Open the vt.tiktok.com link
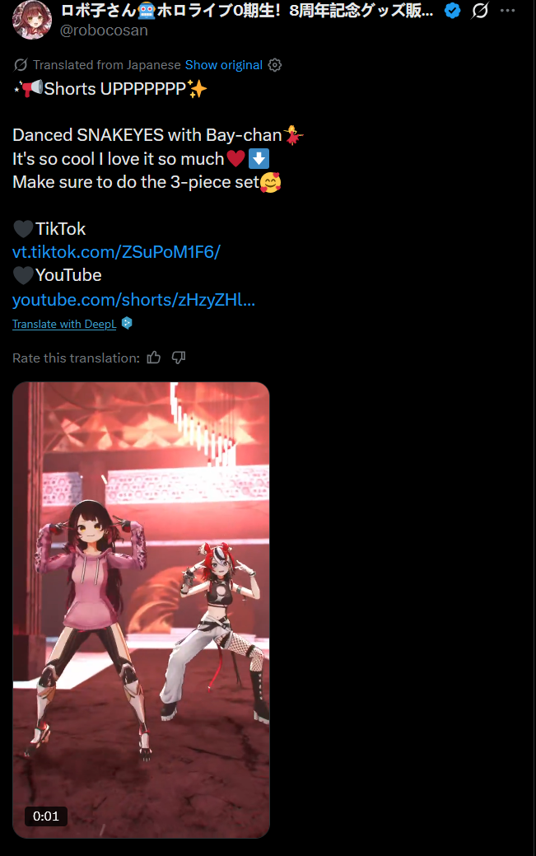 pos(116,251)
